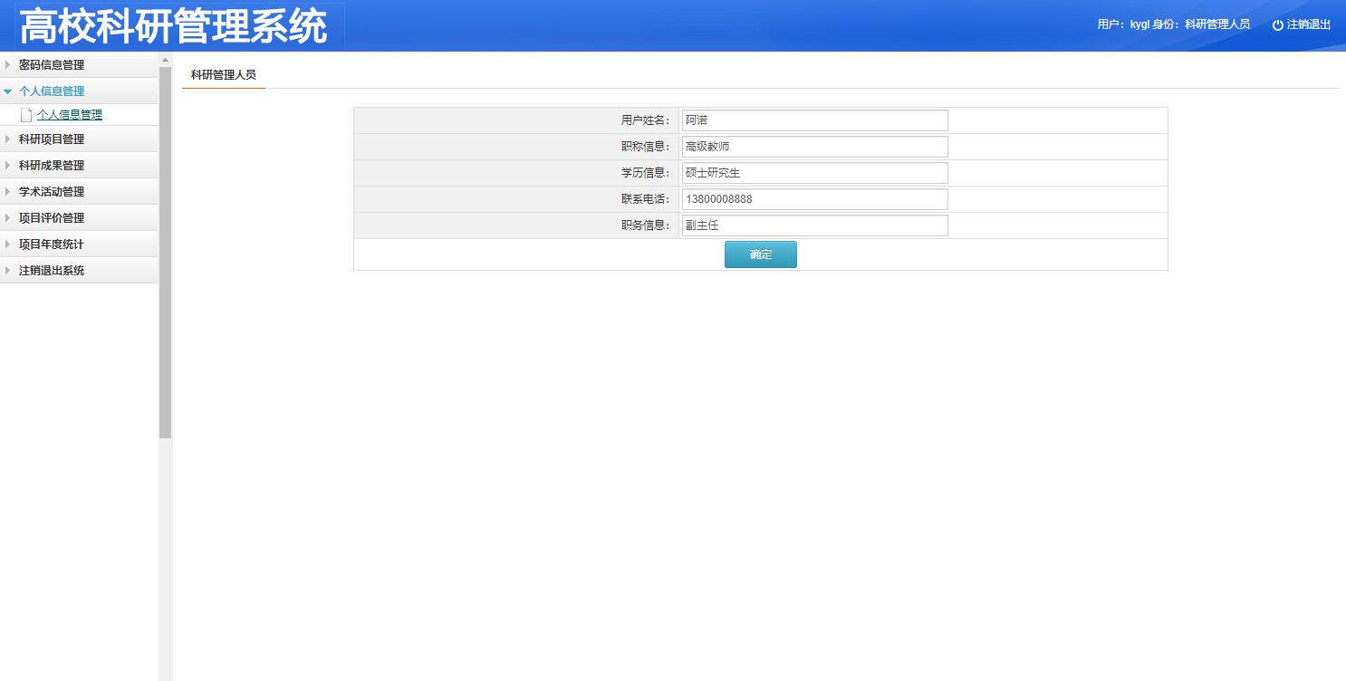
Task: Click the 职务信息 label
Action: point(646,225)
